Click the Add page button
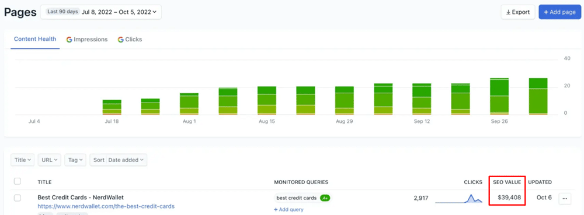This screenshot has width=584, height=215. [560, 12]
